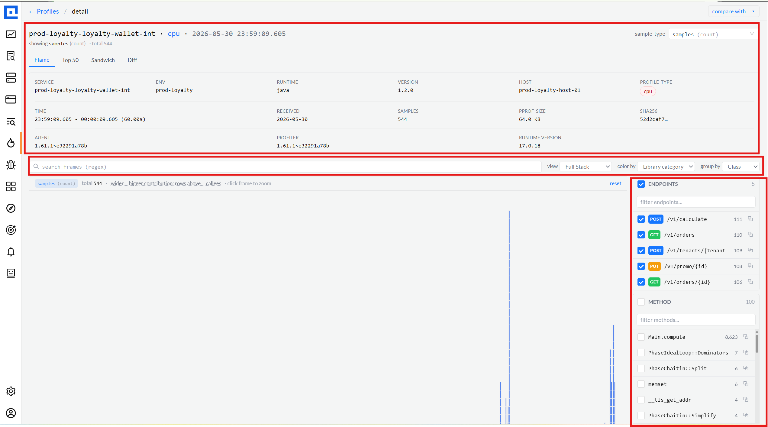
Task: Click the samples (count) chip
Action: (x=56, y=183)
